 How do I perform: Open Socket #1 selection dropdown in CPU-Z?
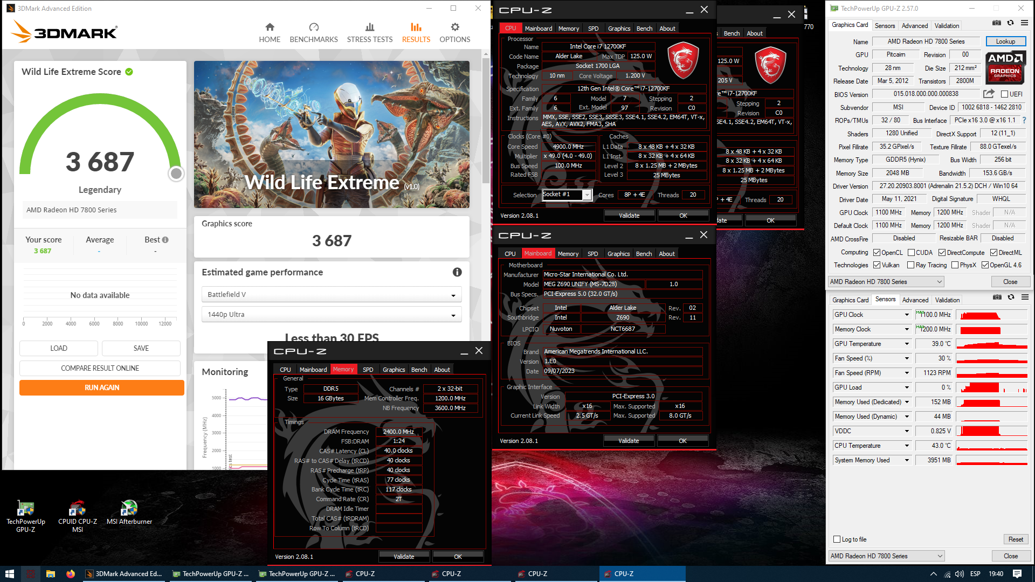pyautogui.click(x=567, y=195)
